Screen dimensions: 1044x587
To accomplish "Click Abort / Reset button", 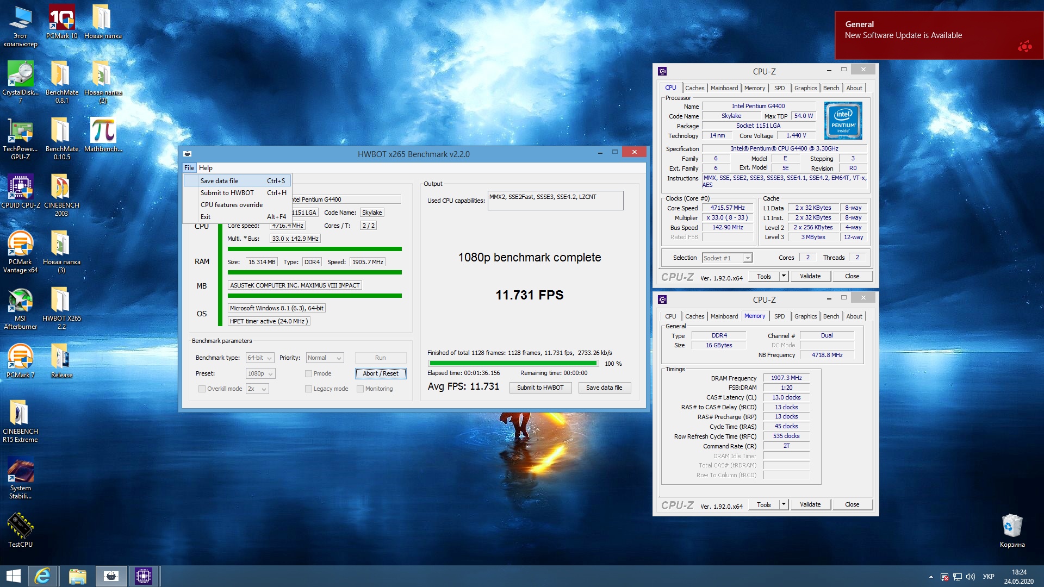I will pos(381,373).
